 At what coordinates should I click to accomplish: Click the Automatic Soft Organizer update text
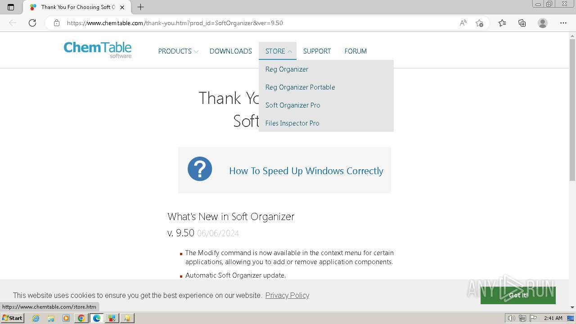(x=235, y=275)
